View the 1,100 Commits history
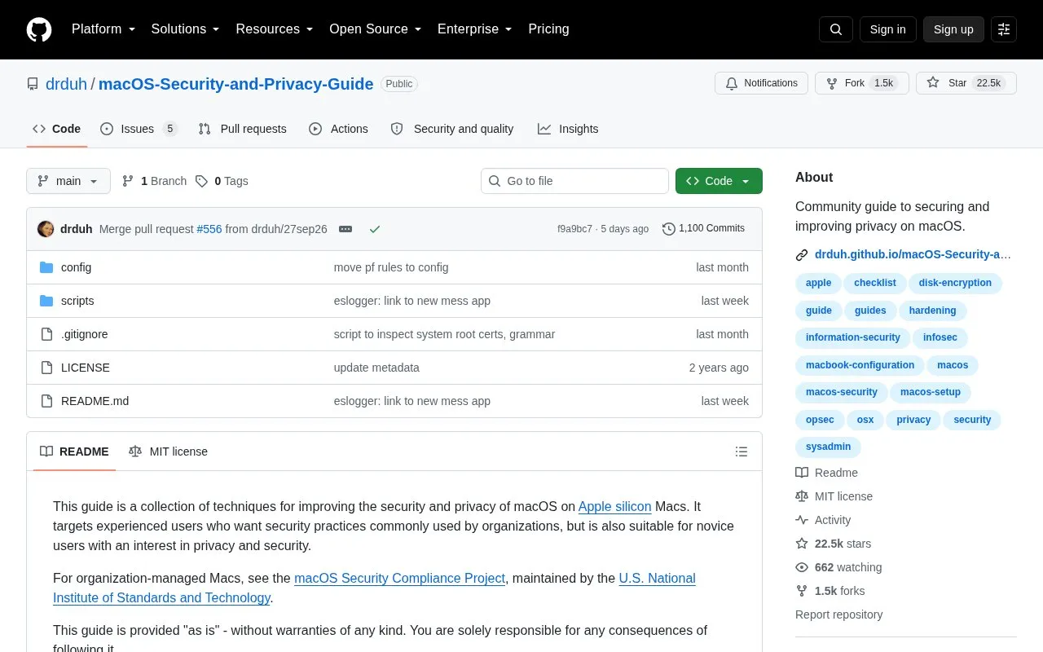This screenshot has width=1043, height=652. [x=703, y=229]
